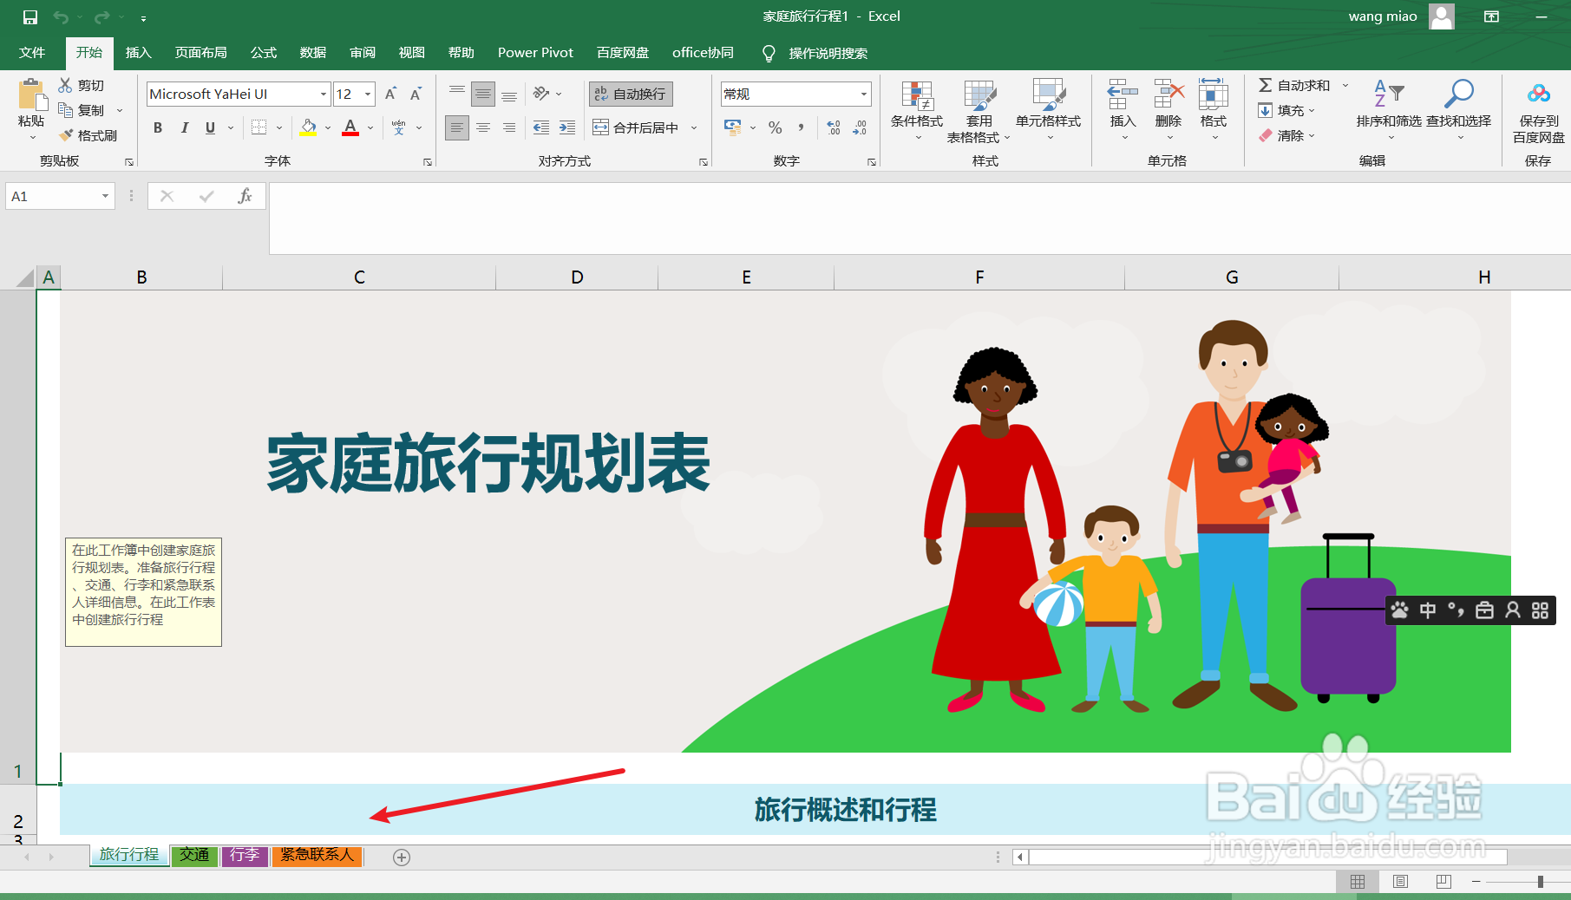Click the Insert Function fx icon
Image resolution: width=1571 pixels, height=900 pixels.
point(245,196)
